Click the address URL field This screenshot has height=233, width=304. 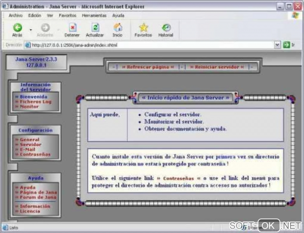(x=149, y=45)
